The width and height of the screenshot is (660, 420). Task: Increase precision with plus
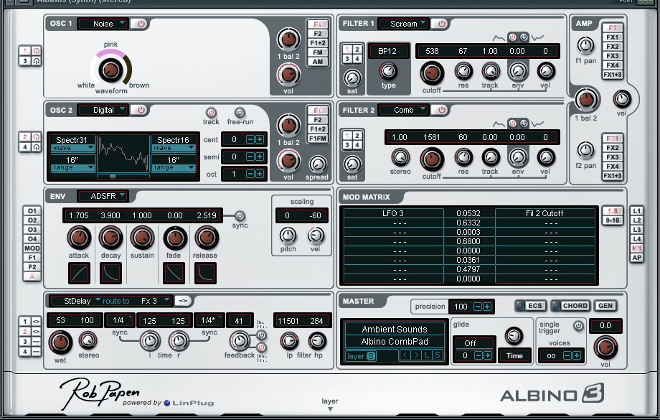pyautogui.click(x=486, y=307)
